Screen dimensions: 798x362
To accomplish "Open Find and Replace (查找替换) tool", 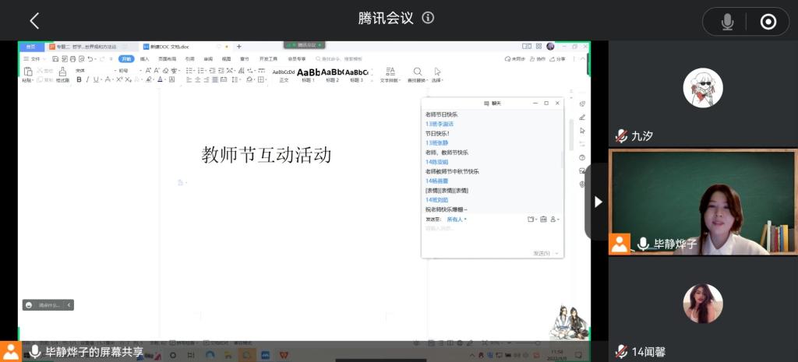I will pyautogui.click(x=418, y=74).
